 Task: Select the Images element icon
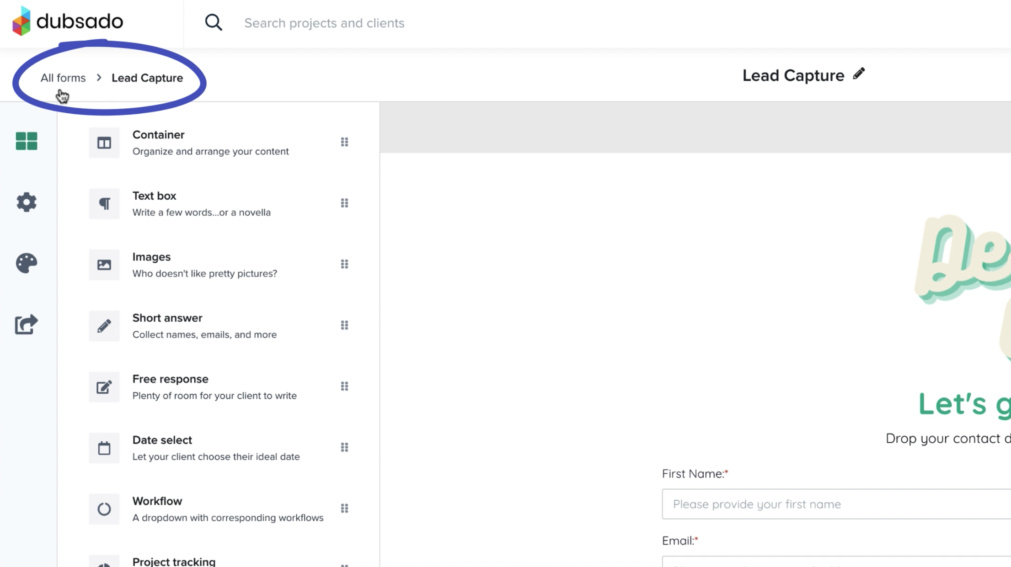coord(104,264)
